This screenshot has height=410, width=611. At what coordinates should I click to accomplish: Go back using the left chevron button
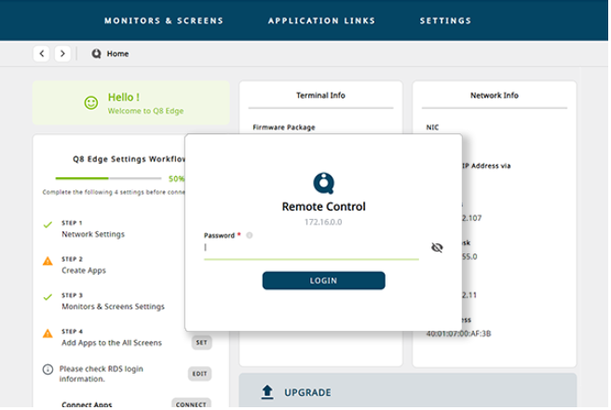coord(41,54)
